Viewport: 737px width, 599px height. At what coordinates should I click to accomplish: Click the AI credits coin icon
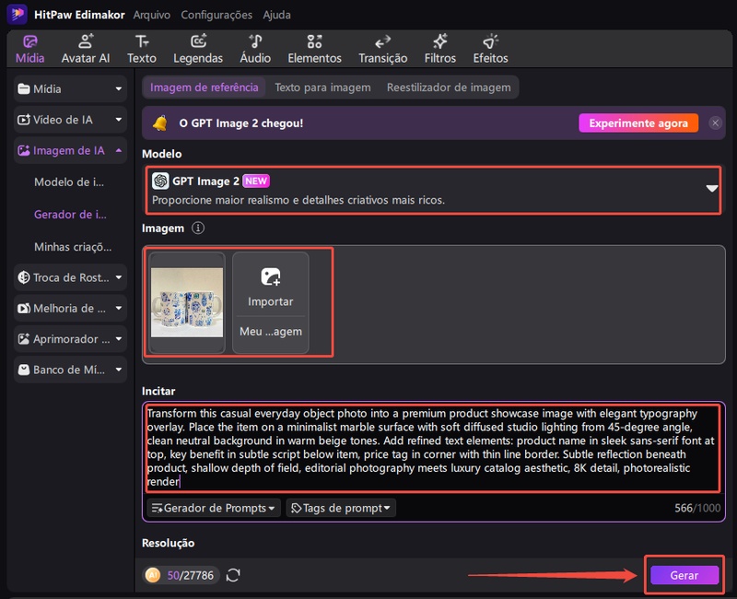(153, 575)
